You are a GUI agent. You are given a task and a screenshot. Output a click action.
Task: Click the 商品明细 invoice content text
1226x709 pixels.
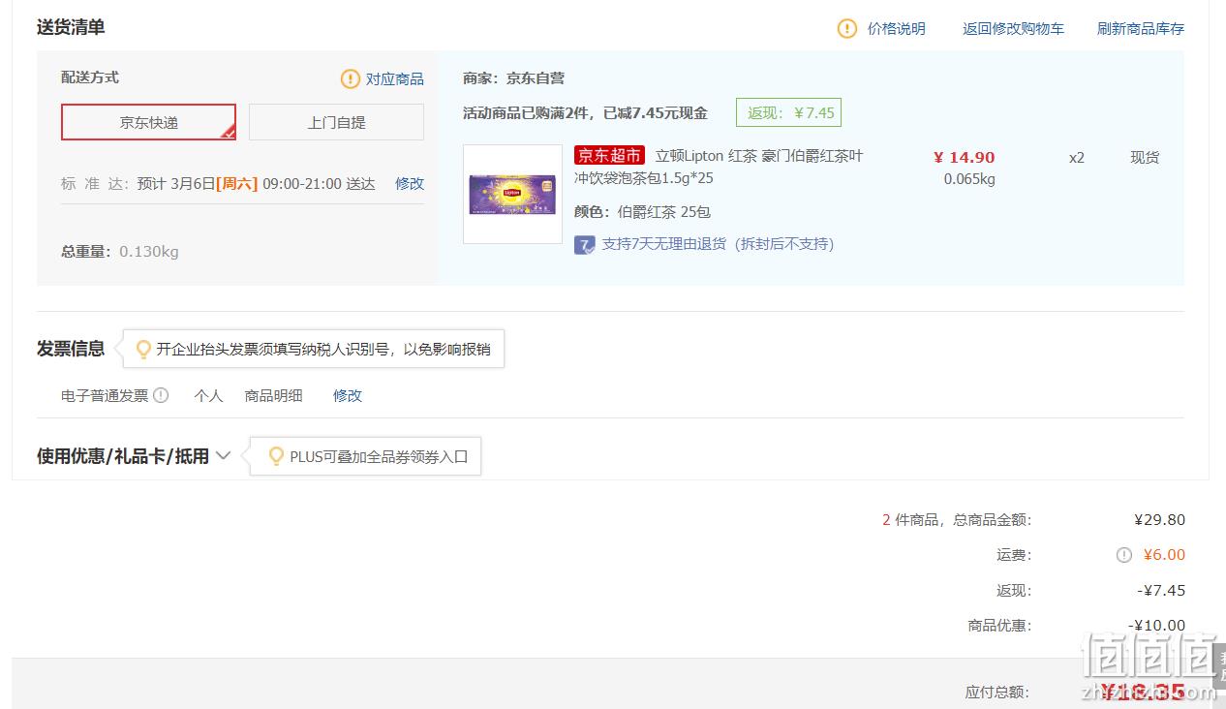[273, 395]
